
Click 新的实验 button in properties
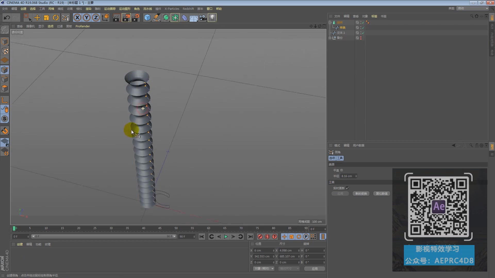pos(361,194)
